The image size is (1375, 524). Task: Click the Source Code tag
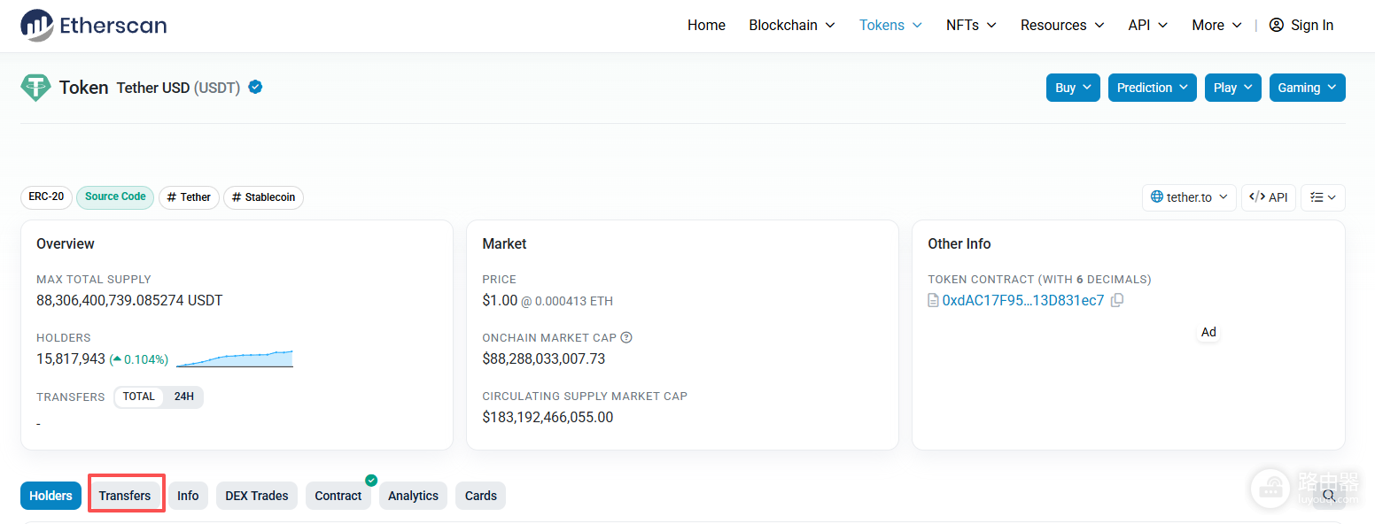(x=115, y=196)
